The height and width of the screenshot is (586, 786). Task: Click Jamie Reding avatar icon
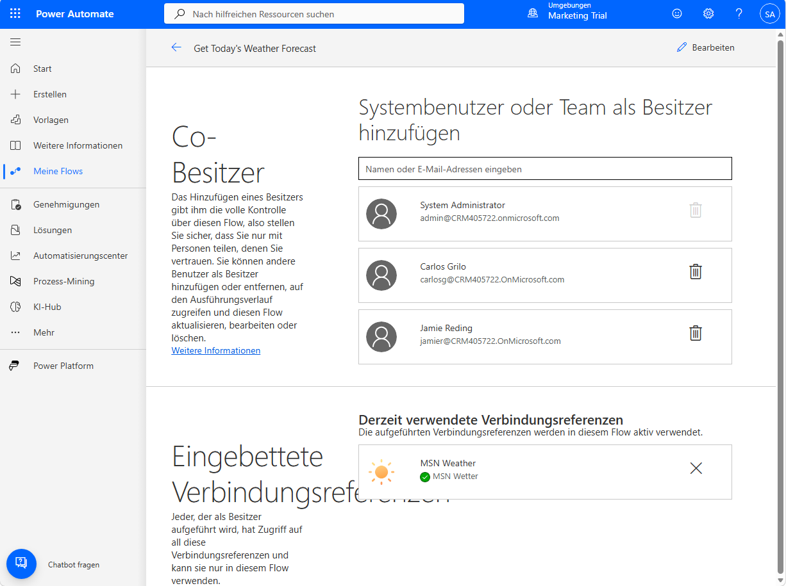click(381, 337)
